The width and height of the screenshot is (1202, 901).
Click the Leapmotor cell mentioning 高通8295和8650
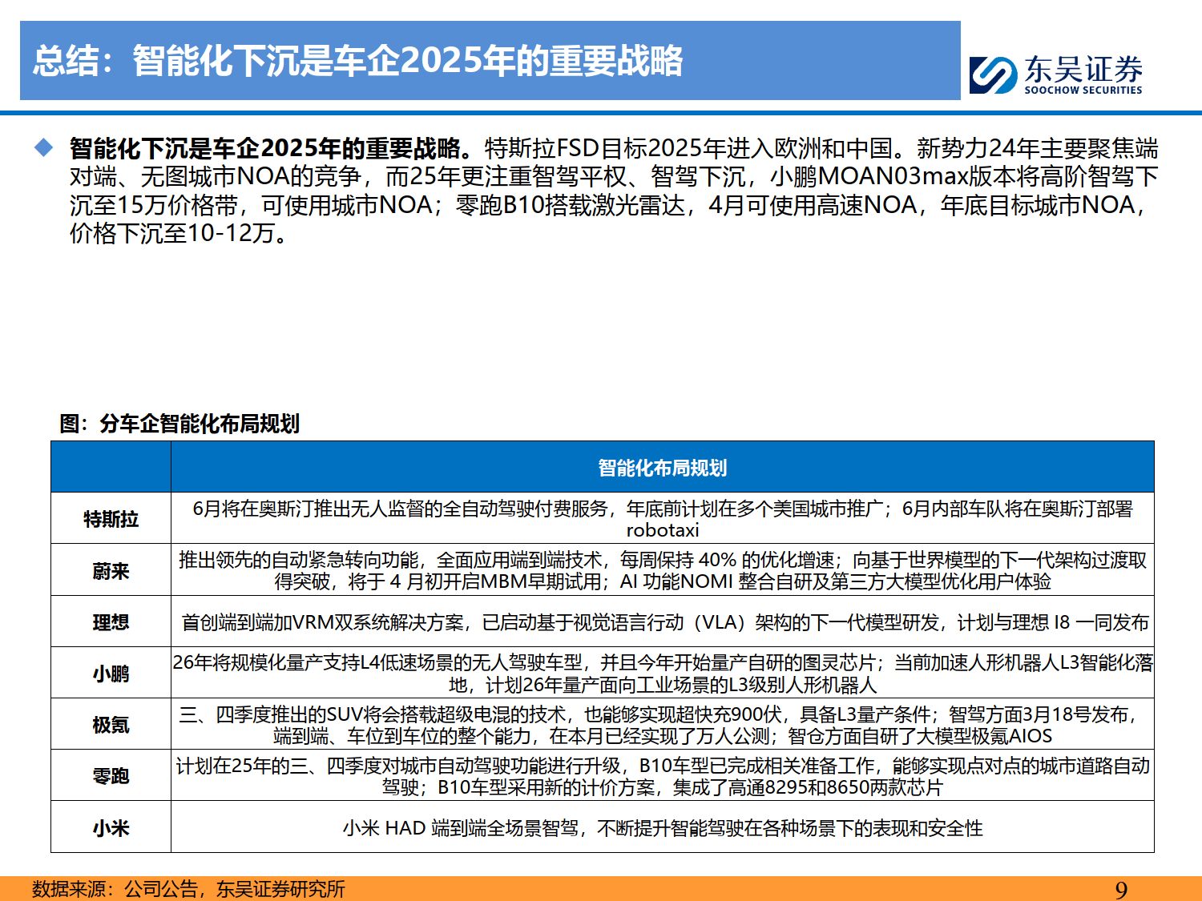(662, 775)
